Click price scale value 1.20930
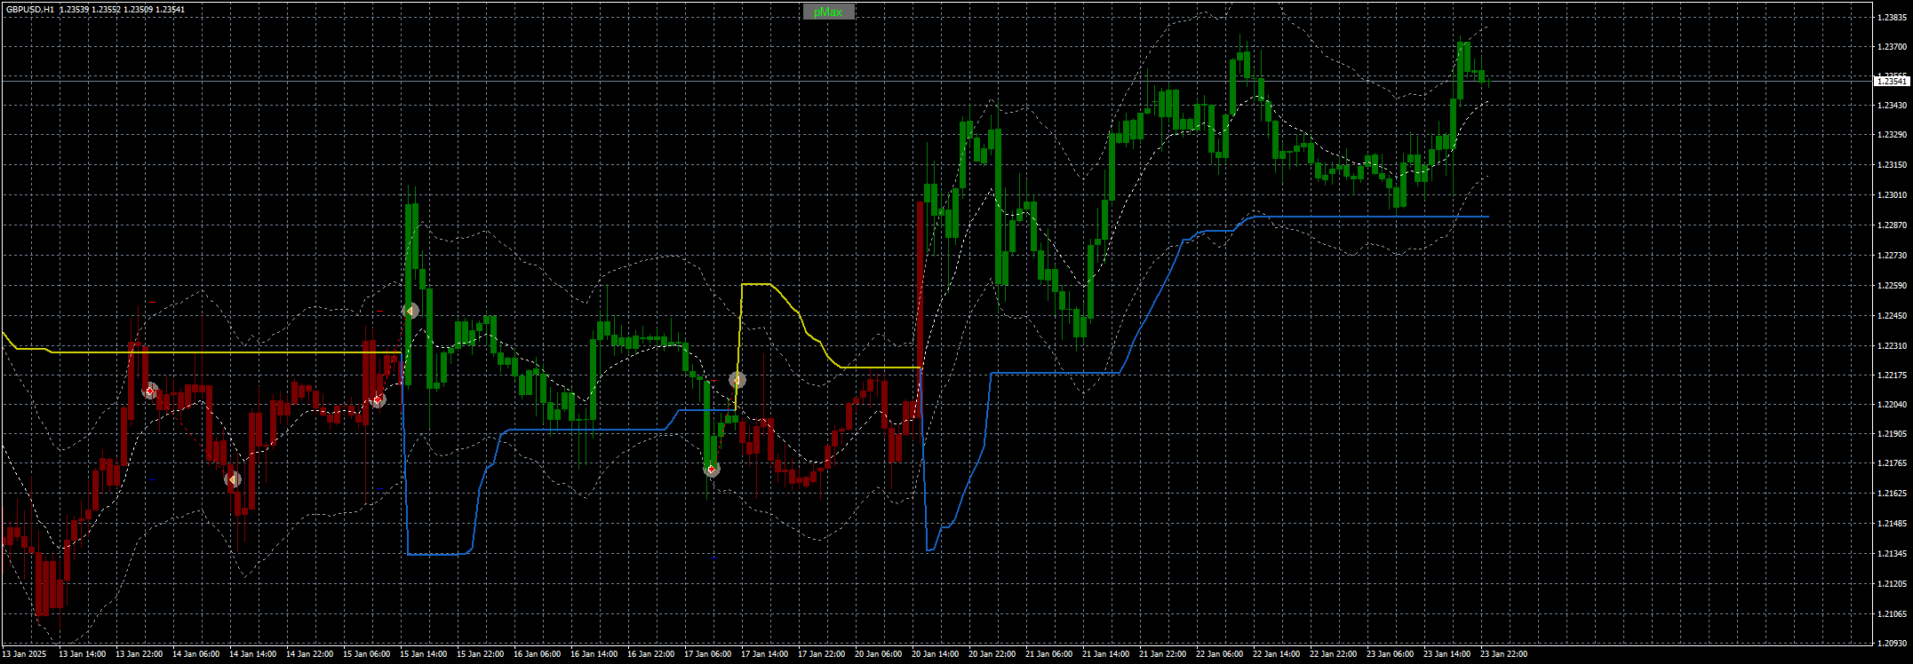Screen dimensions: 1913x664 pos(1891,643)
